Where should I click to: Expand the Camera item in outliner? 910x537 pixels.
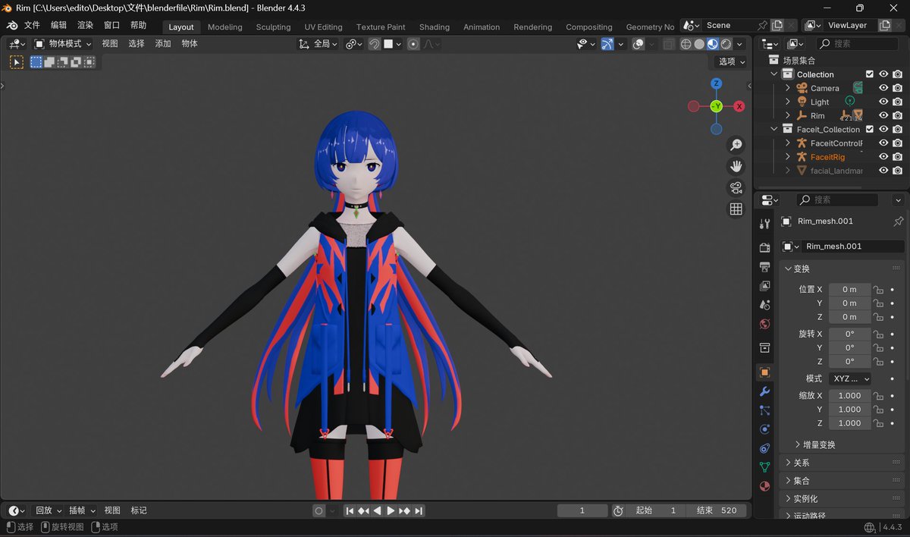788,88
